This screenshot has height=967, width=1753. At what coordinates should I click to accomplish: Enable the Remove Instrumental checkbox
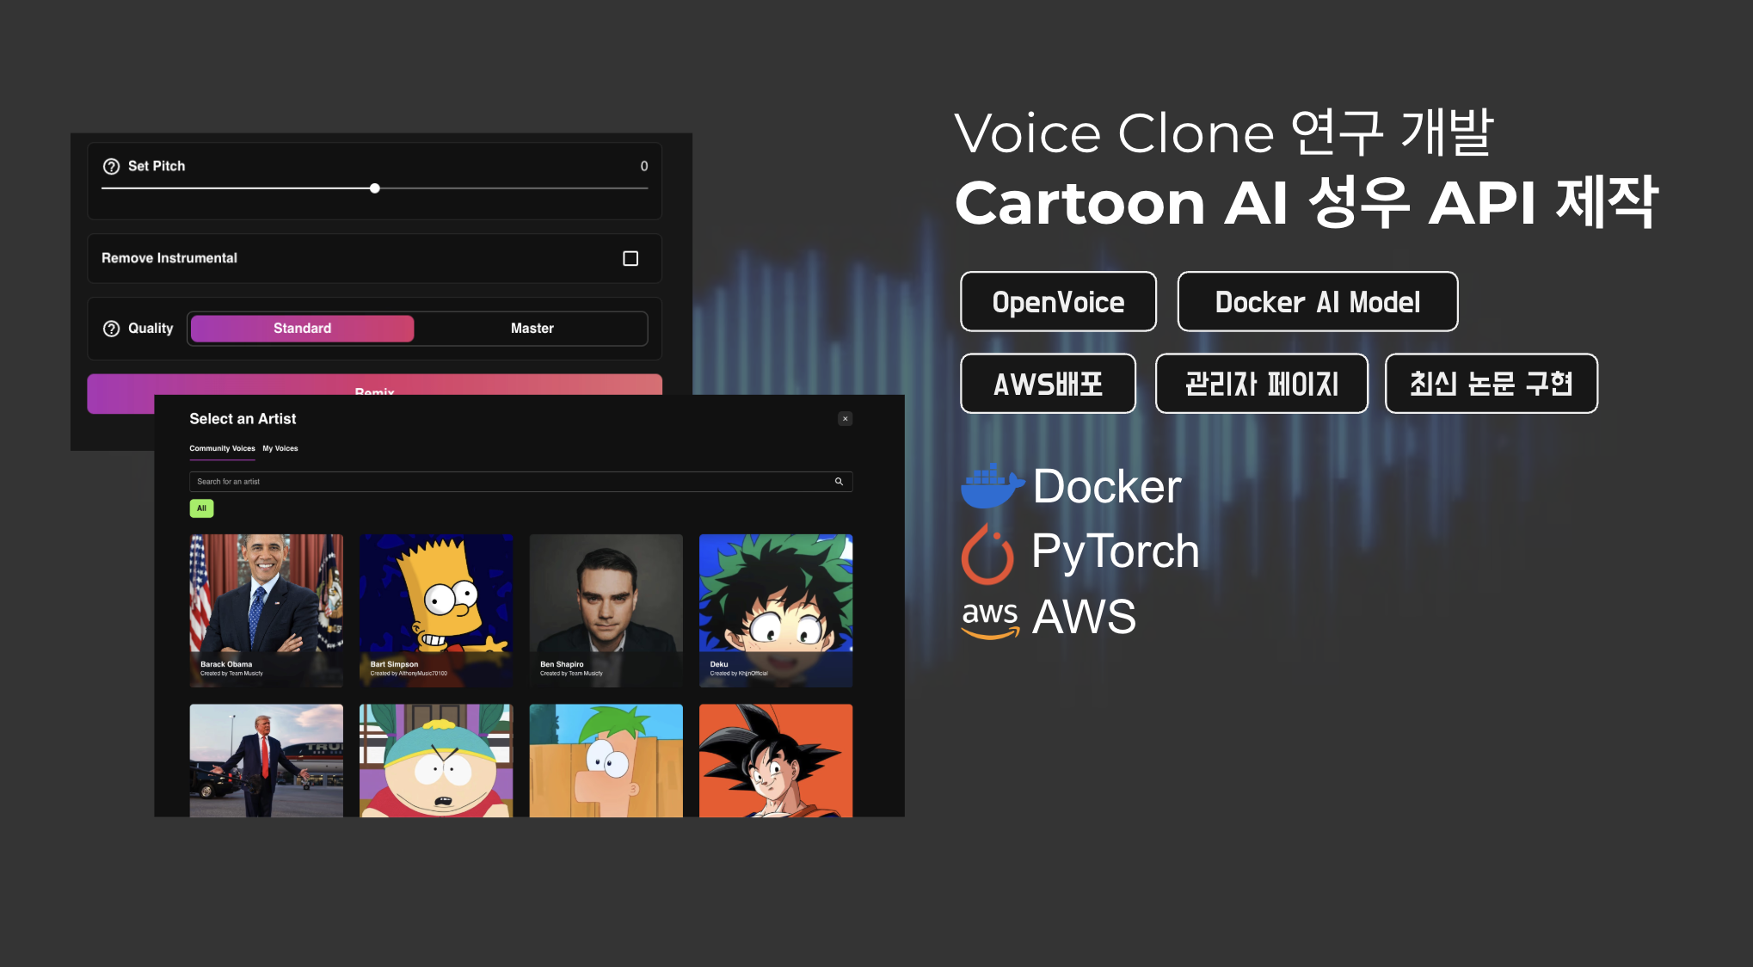click(630, 258)
